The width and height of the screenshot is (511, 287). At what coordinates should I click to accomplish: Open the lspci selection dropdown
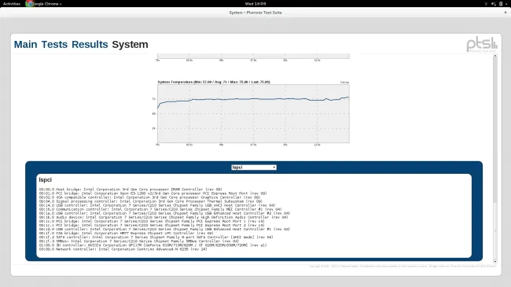click(254, 167)
